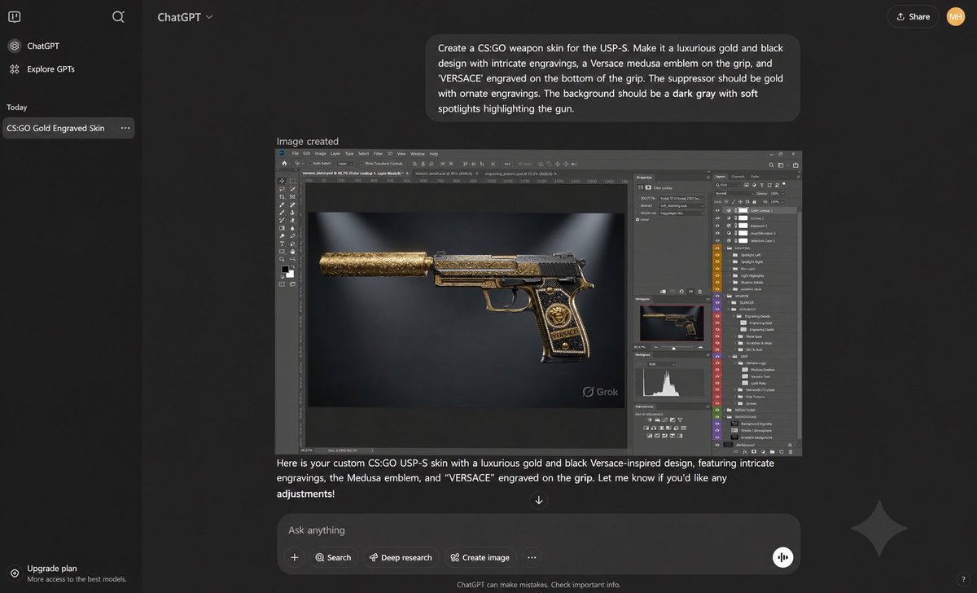Image resolution: width=977 pixels, height=593 pixels.
Task: Open the Photoshop File menu
Action: point(295,154)
